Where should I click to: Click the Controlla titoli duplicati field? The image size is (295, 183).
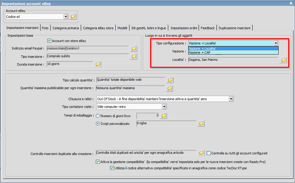[x=146, y=153]
